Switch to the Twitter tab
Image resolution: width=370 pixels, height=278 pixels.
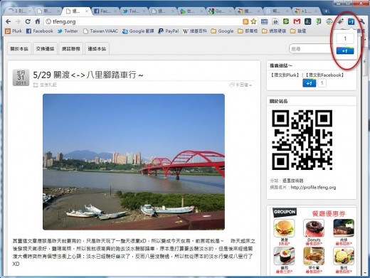point(134,11)
